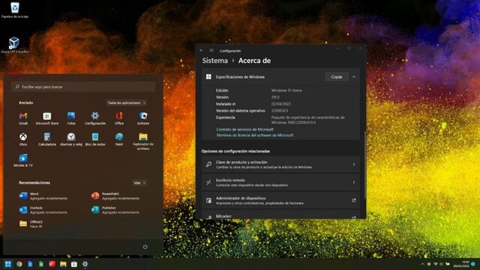Image resolution: width=480 pixels, height=270 pixels.
Task: Open the Configuración hamburger navigation menu
Action: pyautogui.click(x=211, y=50)
